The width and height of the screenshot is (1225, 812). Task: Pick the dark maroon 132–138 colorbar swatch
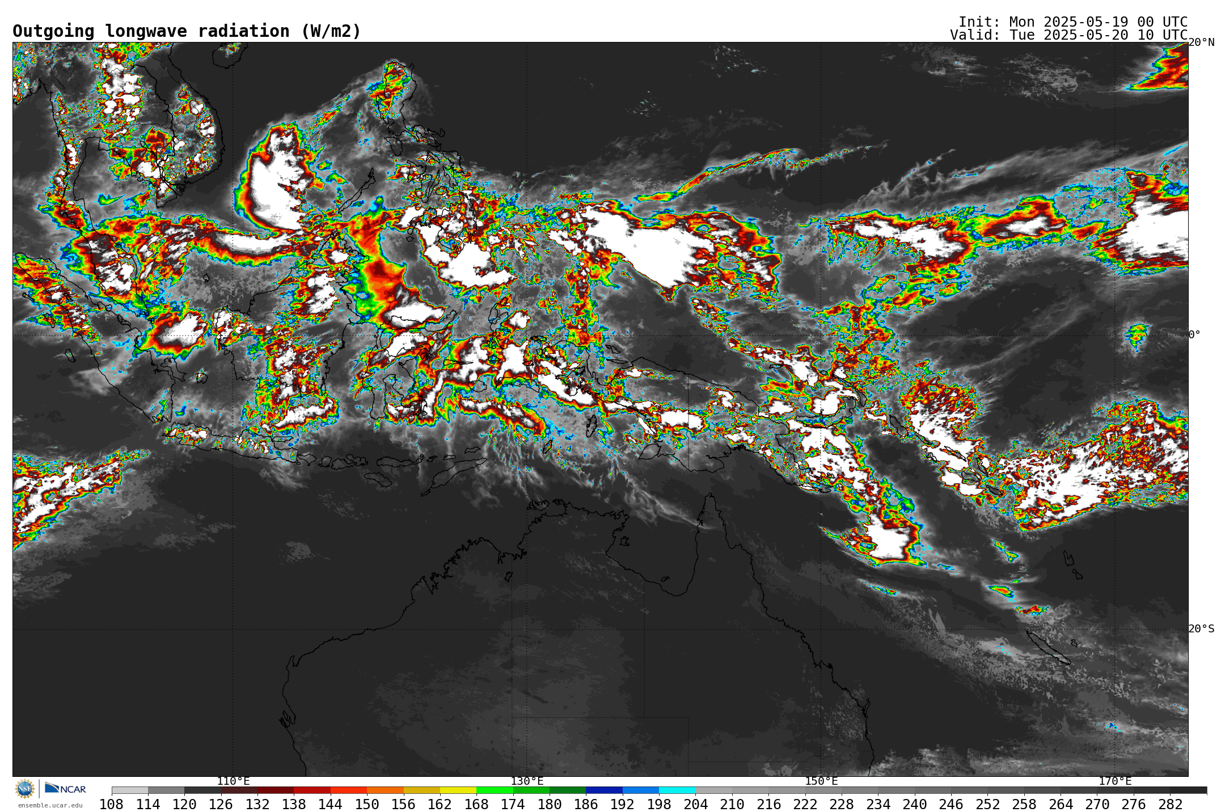pos(276,790)
